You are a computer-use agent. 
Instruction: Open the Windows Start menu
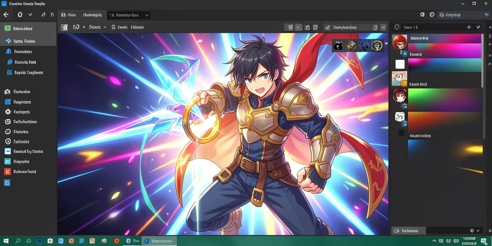pyautogui.click(x=6, y=241)
